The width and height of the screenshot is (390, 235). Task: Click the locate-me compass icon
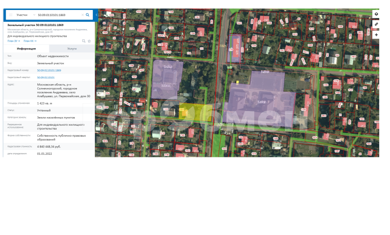[x=376, y=35]
